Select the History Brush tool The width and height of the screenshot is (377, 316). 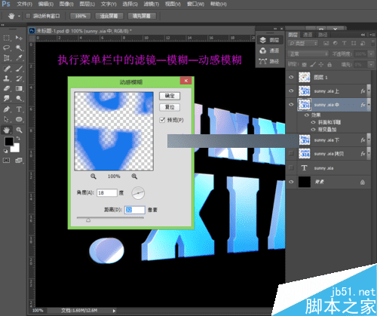19,78
